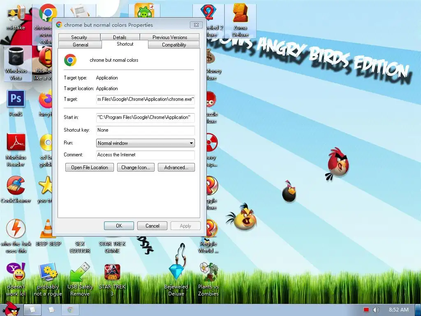Click the Open File Location button
This screenshot has width=421, height=316.
click(89, 167)
